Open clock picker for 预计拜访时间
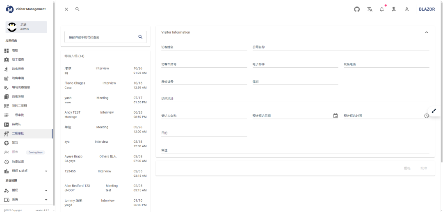 click(x=426, y=116)
